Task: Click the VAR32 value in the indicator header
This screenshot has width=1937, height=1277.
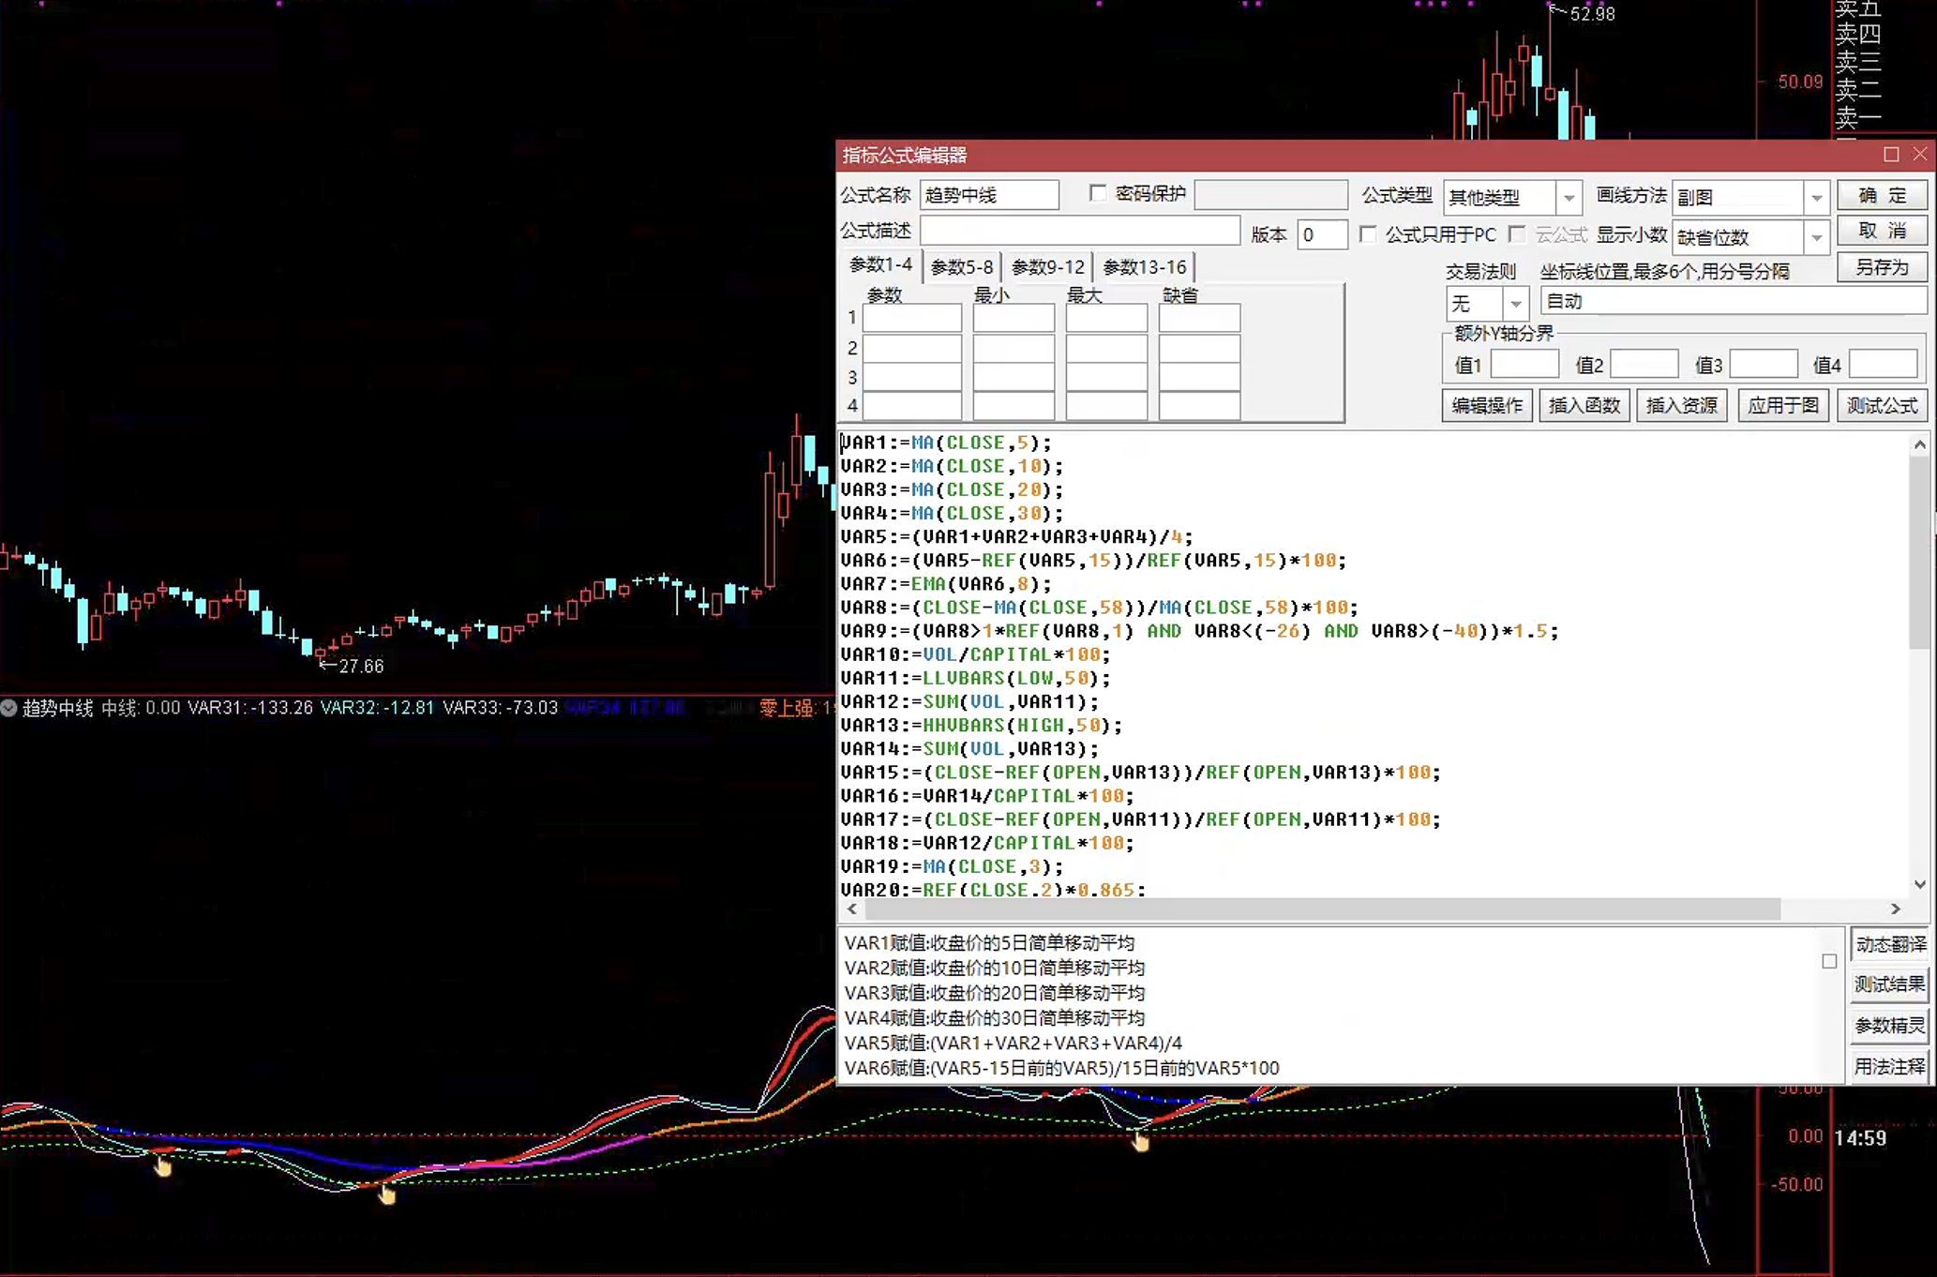Action: [377, 708]
